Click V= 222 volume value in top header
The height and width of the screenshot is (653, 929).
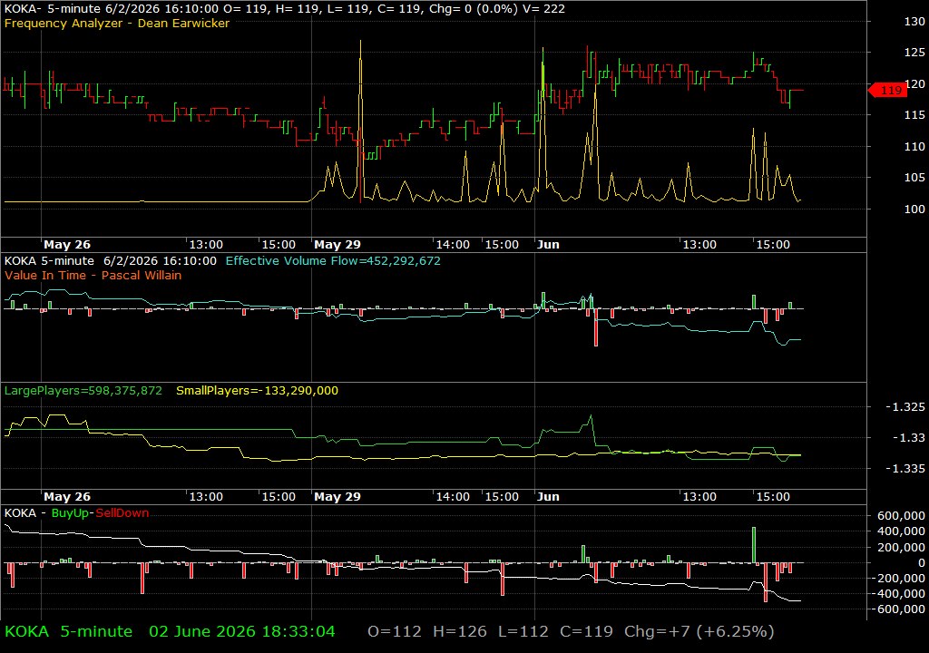tap(543, 8)
